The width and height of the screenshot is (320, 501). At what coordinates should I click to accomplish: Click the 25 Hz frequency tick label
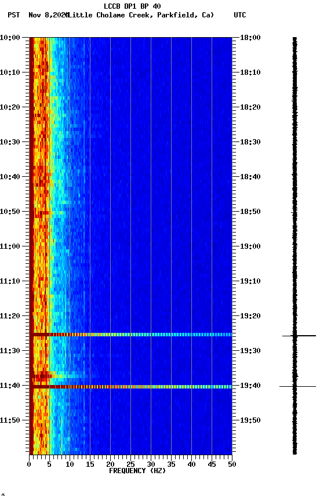click(x=130, y=464)
